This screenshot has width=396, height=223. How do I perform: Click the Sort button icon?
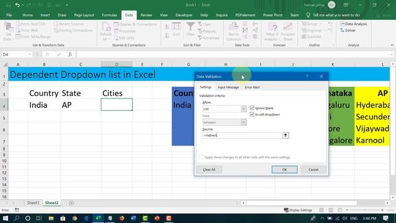pos(176,29)
